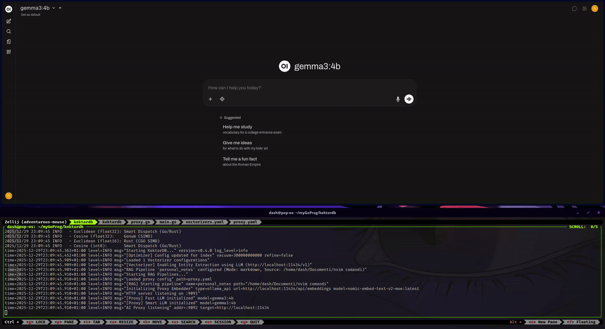Click the plus attachment icon in the prompt box

210,99
